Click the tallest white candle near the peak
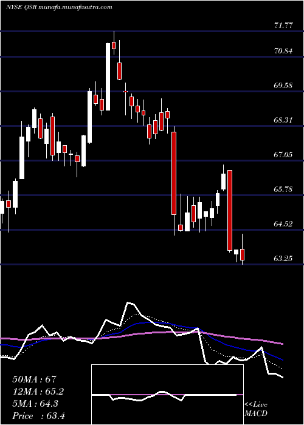Image resolution: width=304 pixels, height=425 pixels. pyautogui.click(x=108, y=76)
